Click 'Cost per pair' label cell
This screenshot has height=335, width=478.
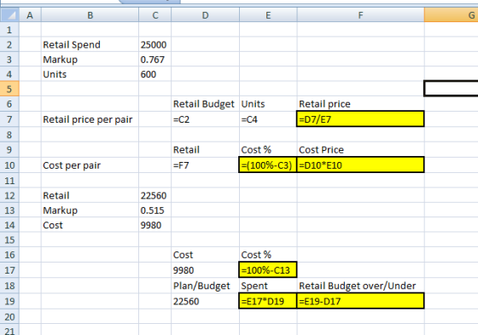[x=90, y=165]
